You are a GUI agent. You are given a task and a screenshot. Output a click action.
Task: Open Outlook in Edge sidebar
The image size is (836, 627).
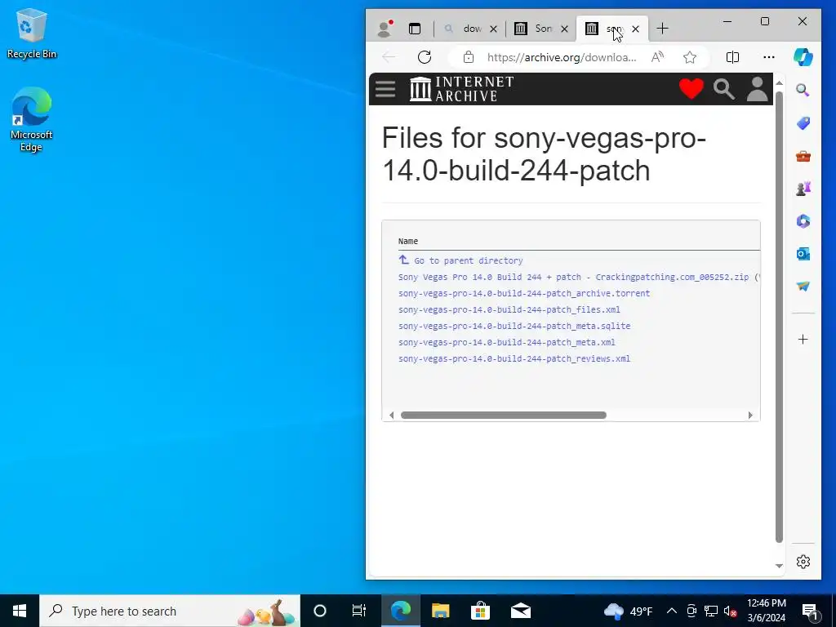point(803,254)
